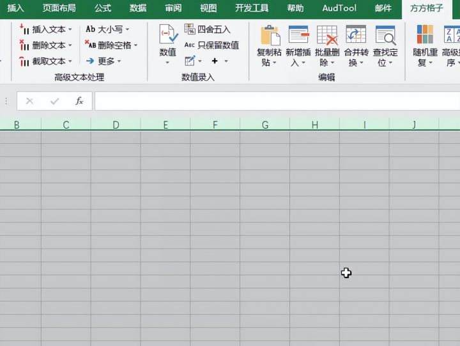
Task: Open the 邮件 (mail) ribbon tab
Action: (x=383, y=8)
